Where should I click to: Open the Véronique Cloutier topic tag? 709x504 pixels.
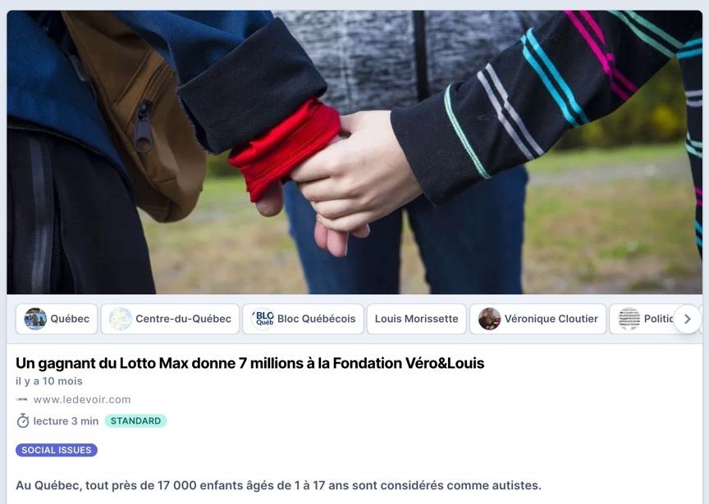538,319
